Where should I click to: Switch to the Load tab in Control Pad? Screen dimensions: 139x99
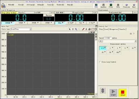(x=106, y=29)
